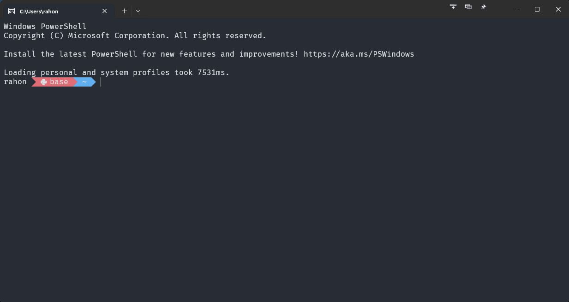The height and width of the screenshot is (302, 569).
Task: Click the terminal icon on the active tab
Action: click(x=12, y=11)
